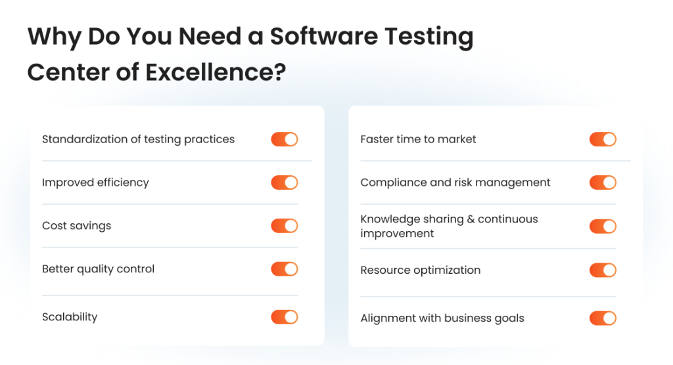Viewport: 673px width, 365px height.
Task: Turn off the Cost savings switch
Action: [284, 226]
